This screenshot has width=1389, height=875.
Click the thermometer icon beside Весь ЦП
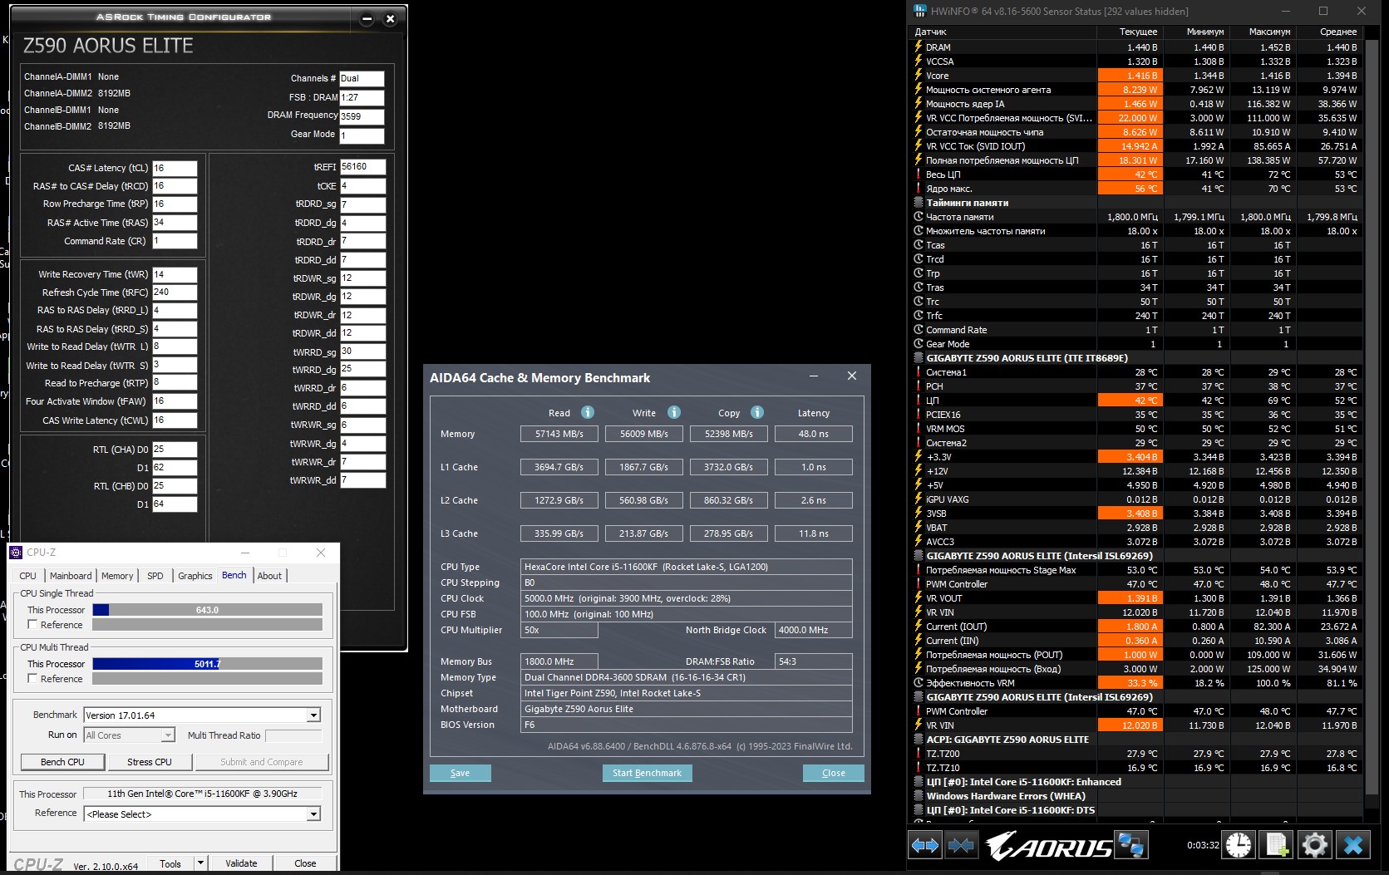click(x=919, y=174)
